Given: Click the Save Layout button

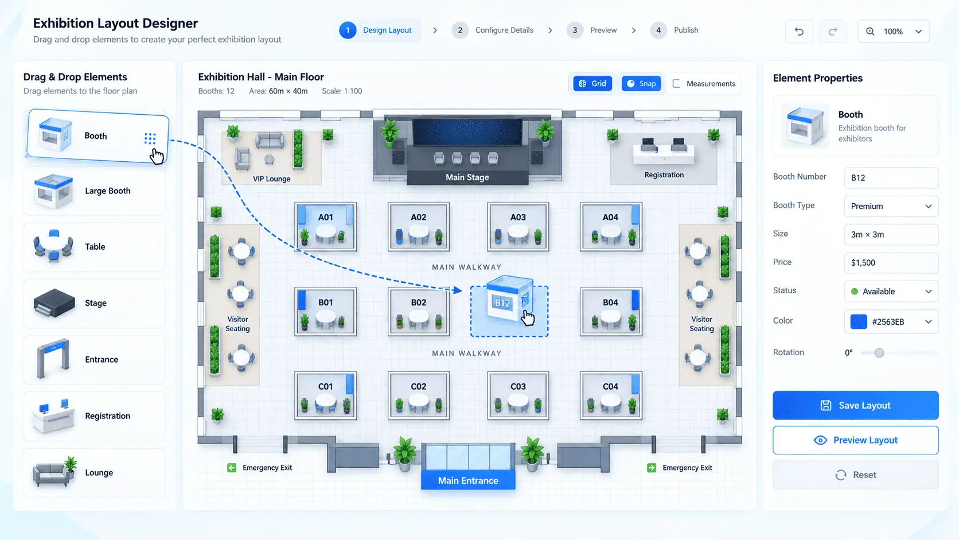Looking at the screenshot, I should 855,405.
